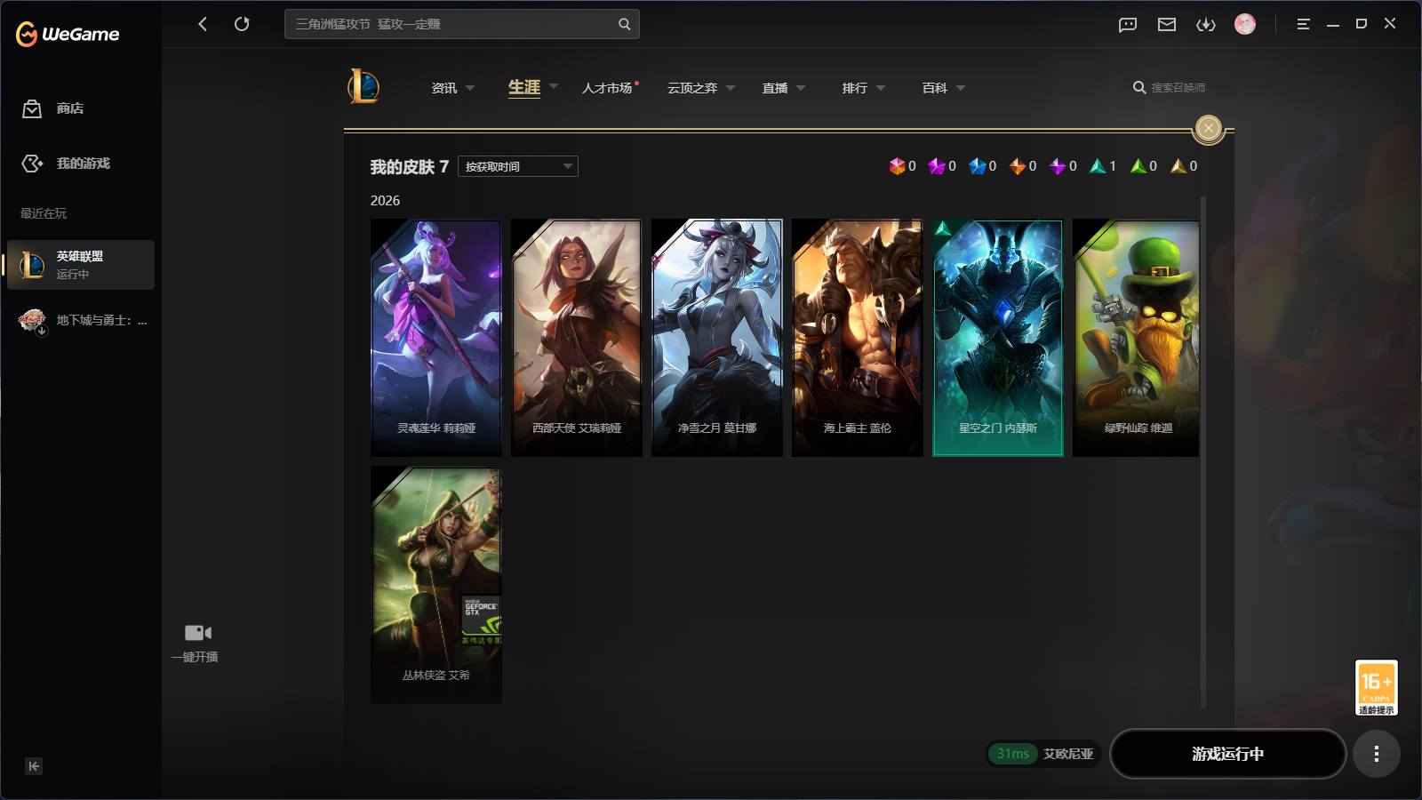The width and height of the screenshot is (1422, 800).
Task: Open the user avatar profile
Action: (x=1245, y=24)
